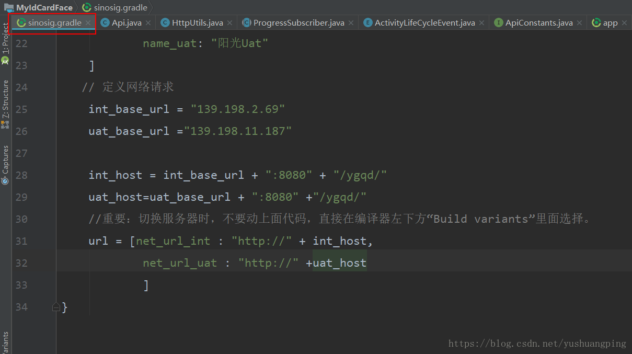The image size is (632, 354).
Task: Click line number 25 in the gutter
Action: (x=21, y=109)
